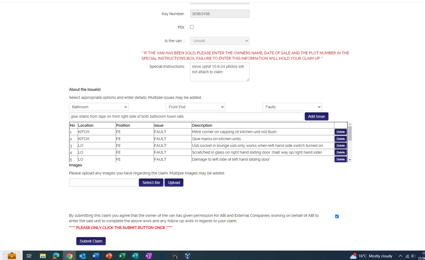Open Outlook from the taskbar
Viewport: 425px width, 260px height.
(x=83, y=256)
